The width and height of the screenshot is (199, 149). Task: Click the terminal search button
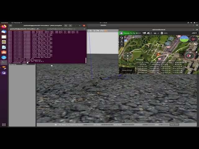(66, 25)
